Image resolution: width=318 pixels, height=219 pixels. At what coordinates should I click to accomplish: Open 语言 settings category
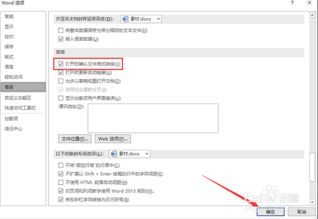pos(9,67)
